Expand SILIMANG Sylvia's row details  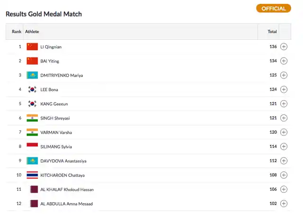284,146
